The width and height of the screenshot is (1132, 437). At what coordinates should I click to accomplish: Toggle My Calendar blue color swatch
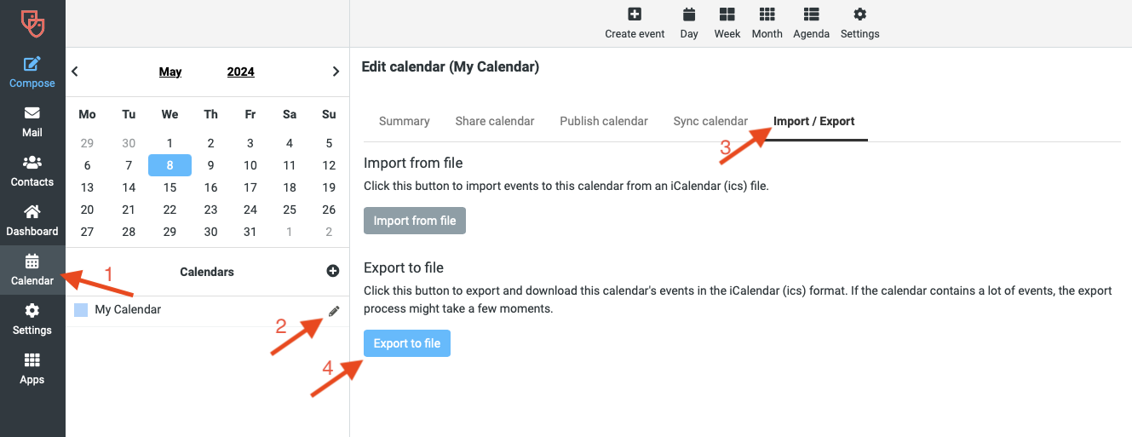81,310
